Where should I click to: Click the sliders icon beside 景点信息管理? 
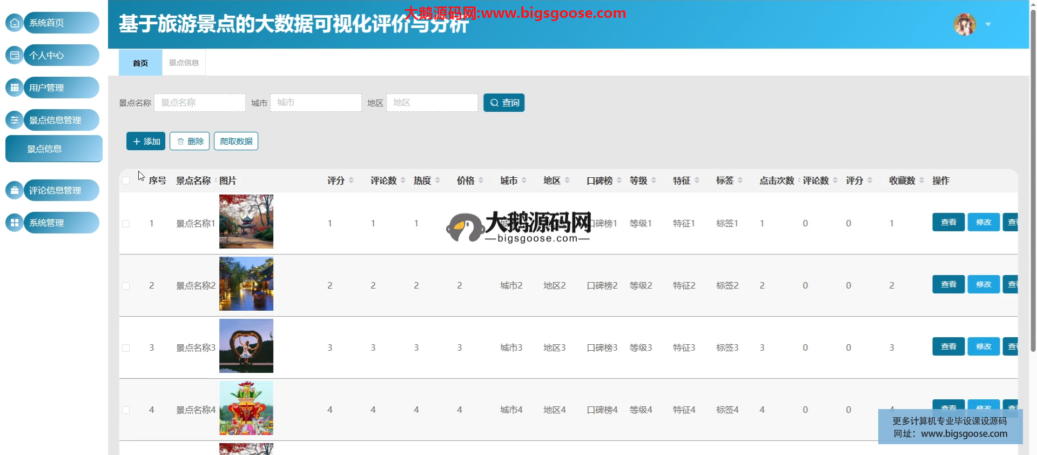15,120
